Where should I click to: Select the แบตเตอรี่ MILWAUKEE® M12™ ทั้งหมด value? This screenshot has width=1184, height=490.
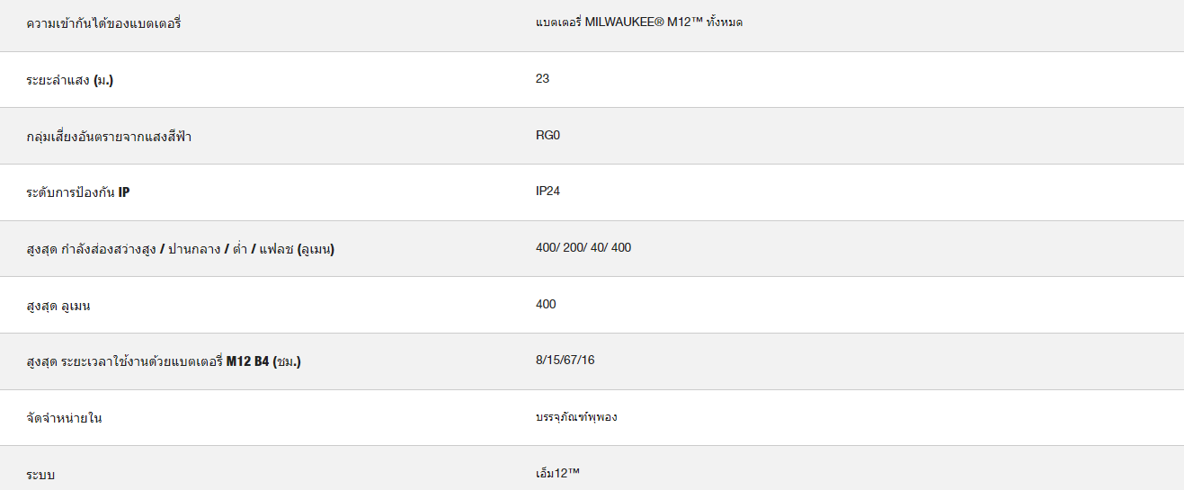click(639, 22)
